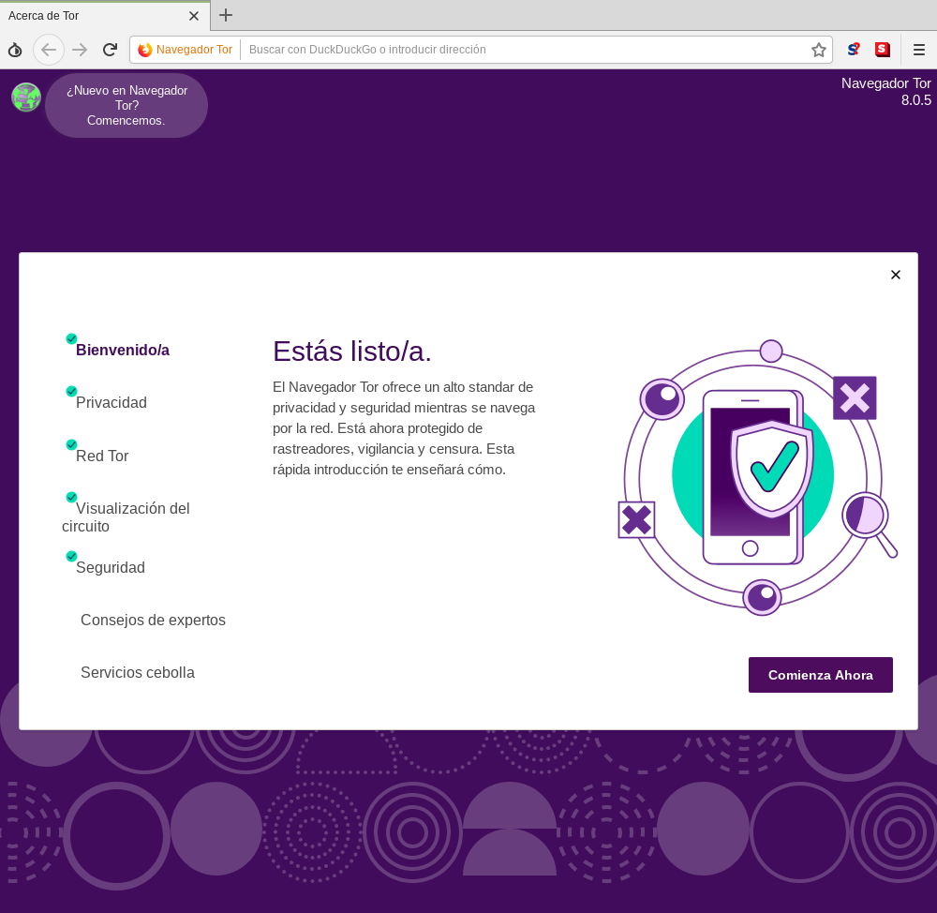
Task: Reload the page using the refresh icon
Action: pyautogui.click(x=110, y=49)
